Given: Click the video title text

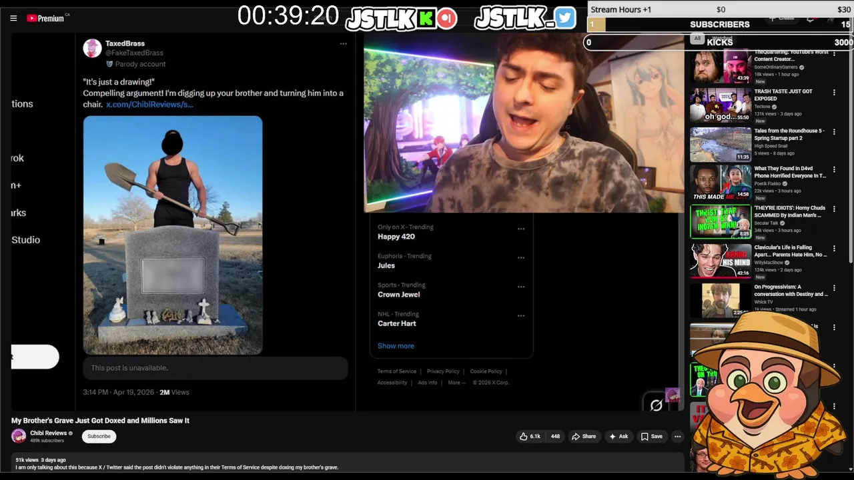Looking at the screenshot, I should click(x=100, y=421).
